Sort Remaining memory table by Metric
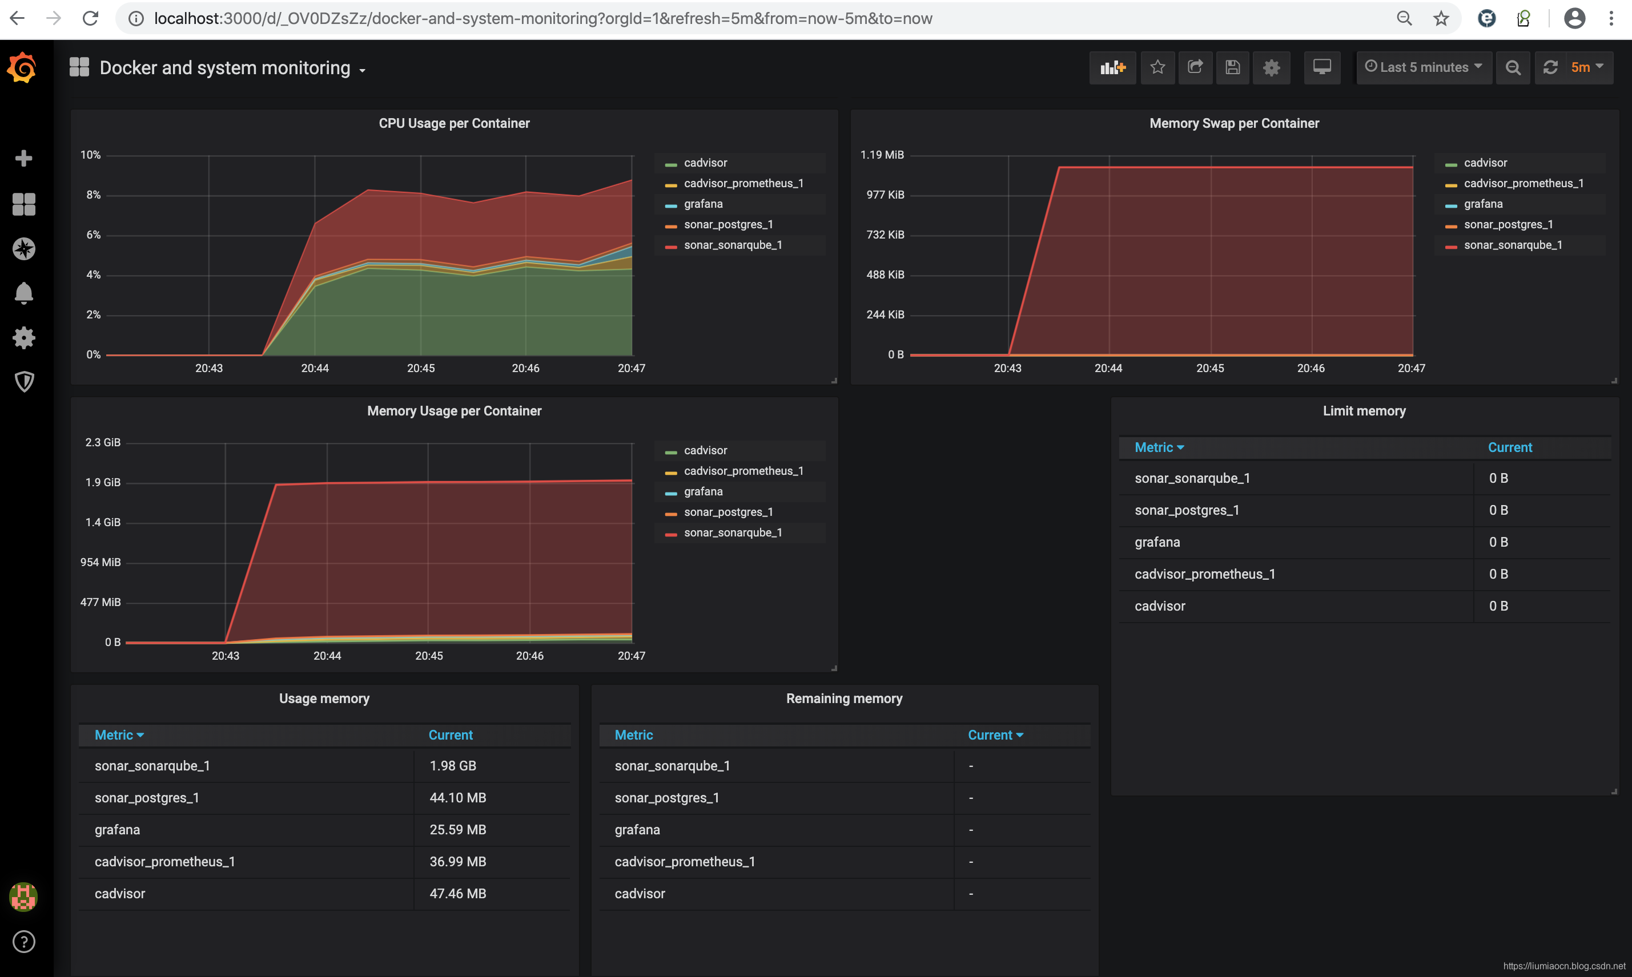The width and height of the screenshot is (1632, 977). click(634, 736)
